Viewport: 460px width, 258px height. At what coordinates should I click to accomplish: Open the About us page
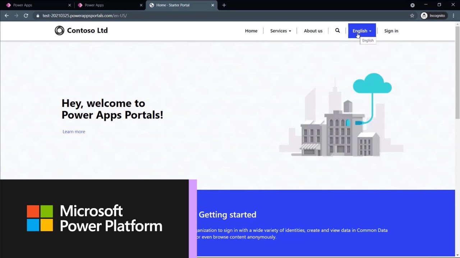tap(313, 31)
